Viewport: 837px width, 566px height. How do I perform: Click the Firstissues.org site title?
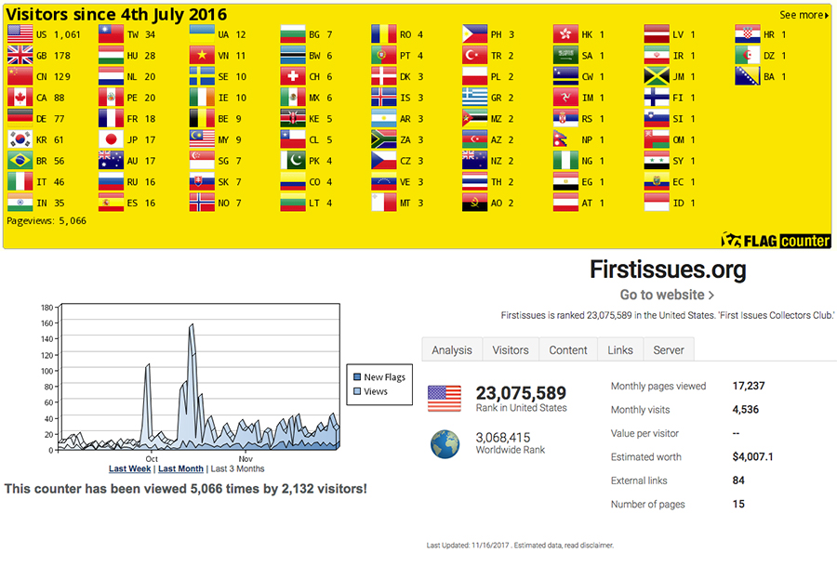[668, 270]
